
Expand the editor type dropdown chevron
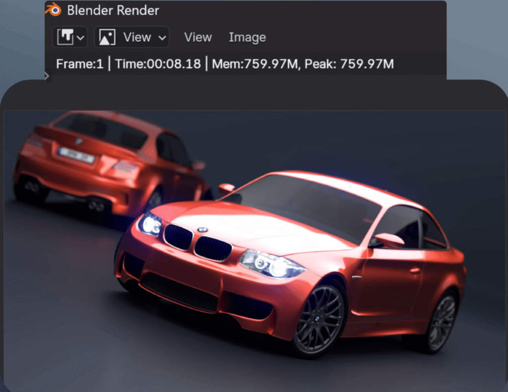pyautogui.click(x=80, y=38)
